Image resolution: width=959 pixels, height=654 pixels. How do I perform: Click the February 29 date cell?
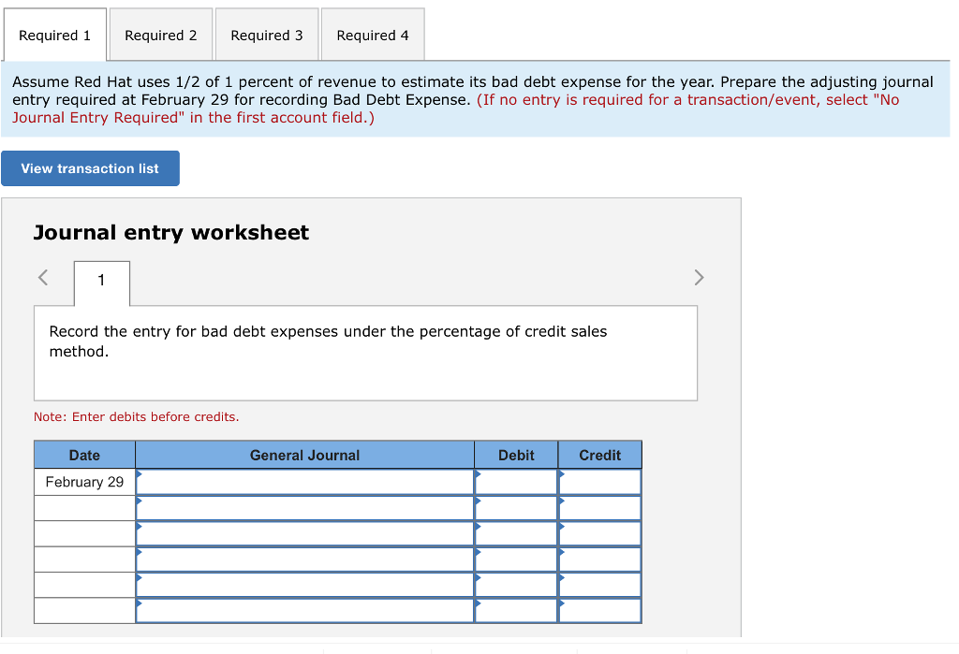[84, 482]
